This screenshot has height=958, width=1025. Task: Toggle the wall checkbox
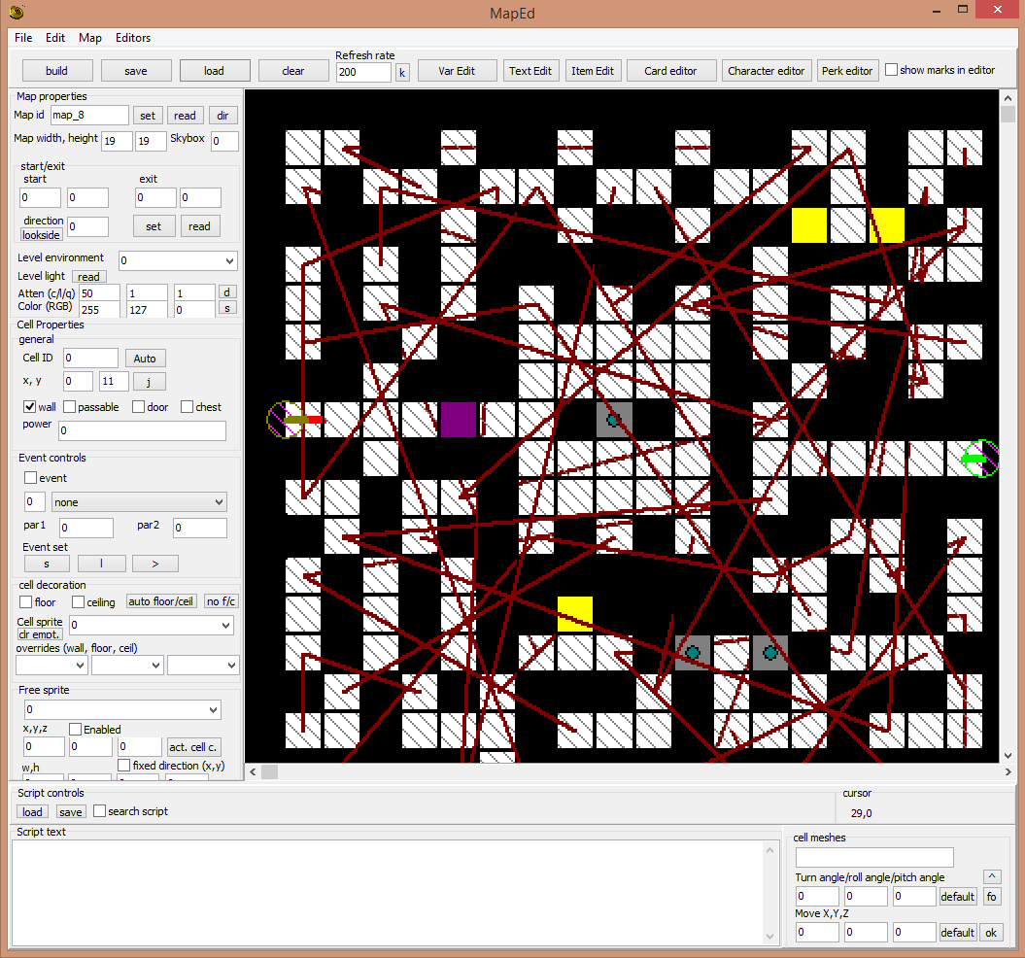point(29,407)
